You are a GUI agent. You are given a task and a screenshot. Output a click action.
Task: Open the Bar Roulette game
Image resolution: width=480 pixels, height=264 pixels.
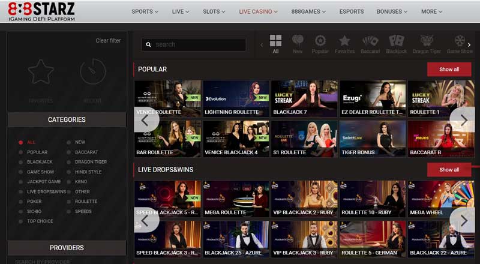[168, 139]
